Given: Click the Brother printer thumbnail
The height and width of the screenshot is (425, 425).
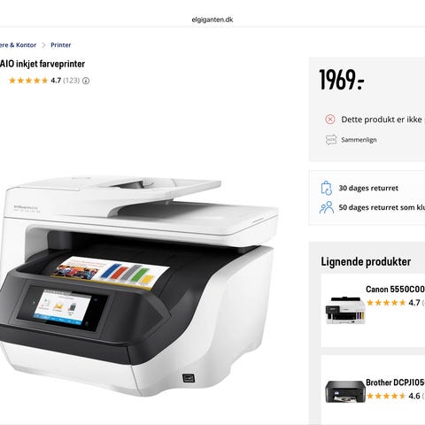Looking at the screenshot, I should 345,391.
